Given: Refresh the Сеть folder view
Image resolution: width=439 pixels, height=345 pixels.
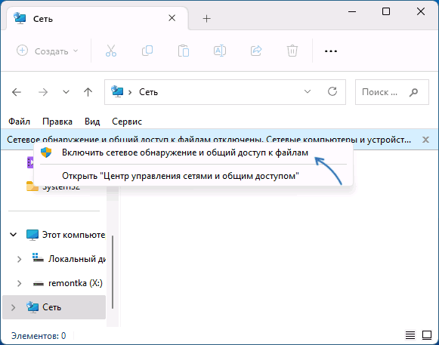Looking at the screenshot, I should 332,92.
